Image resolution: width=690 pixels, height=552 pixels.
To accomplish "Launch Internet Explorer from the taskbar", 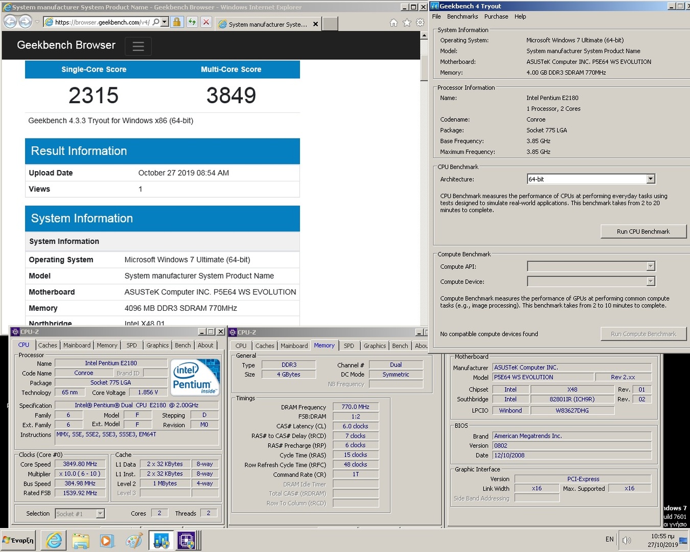I will [x=54, y=540].
